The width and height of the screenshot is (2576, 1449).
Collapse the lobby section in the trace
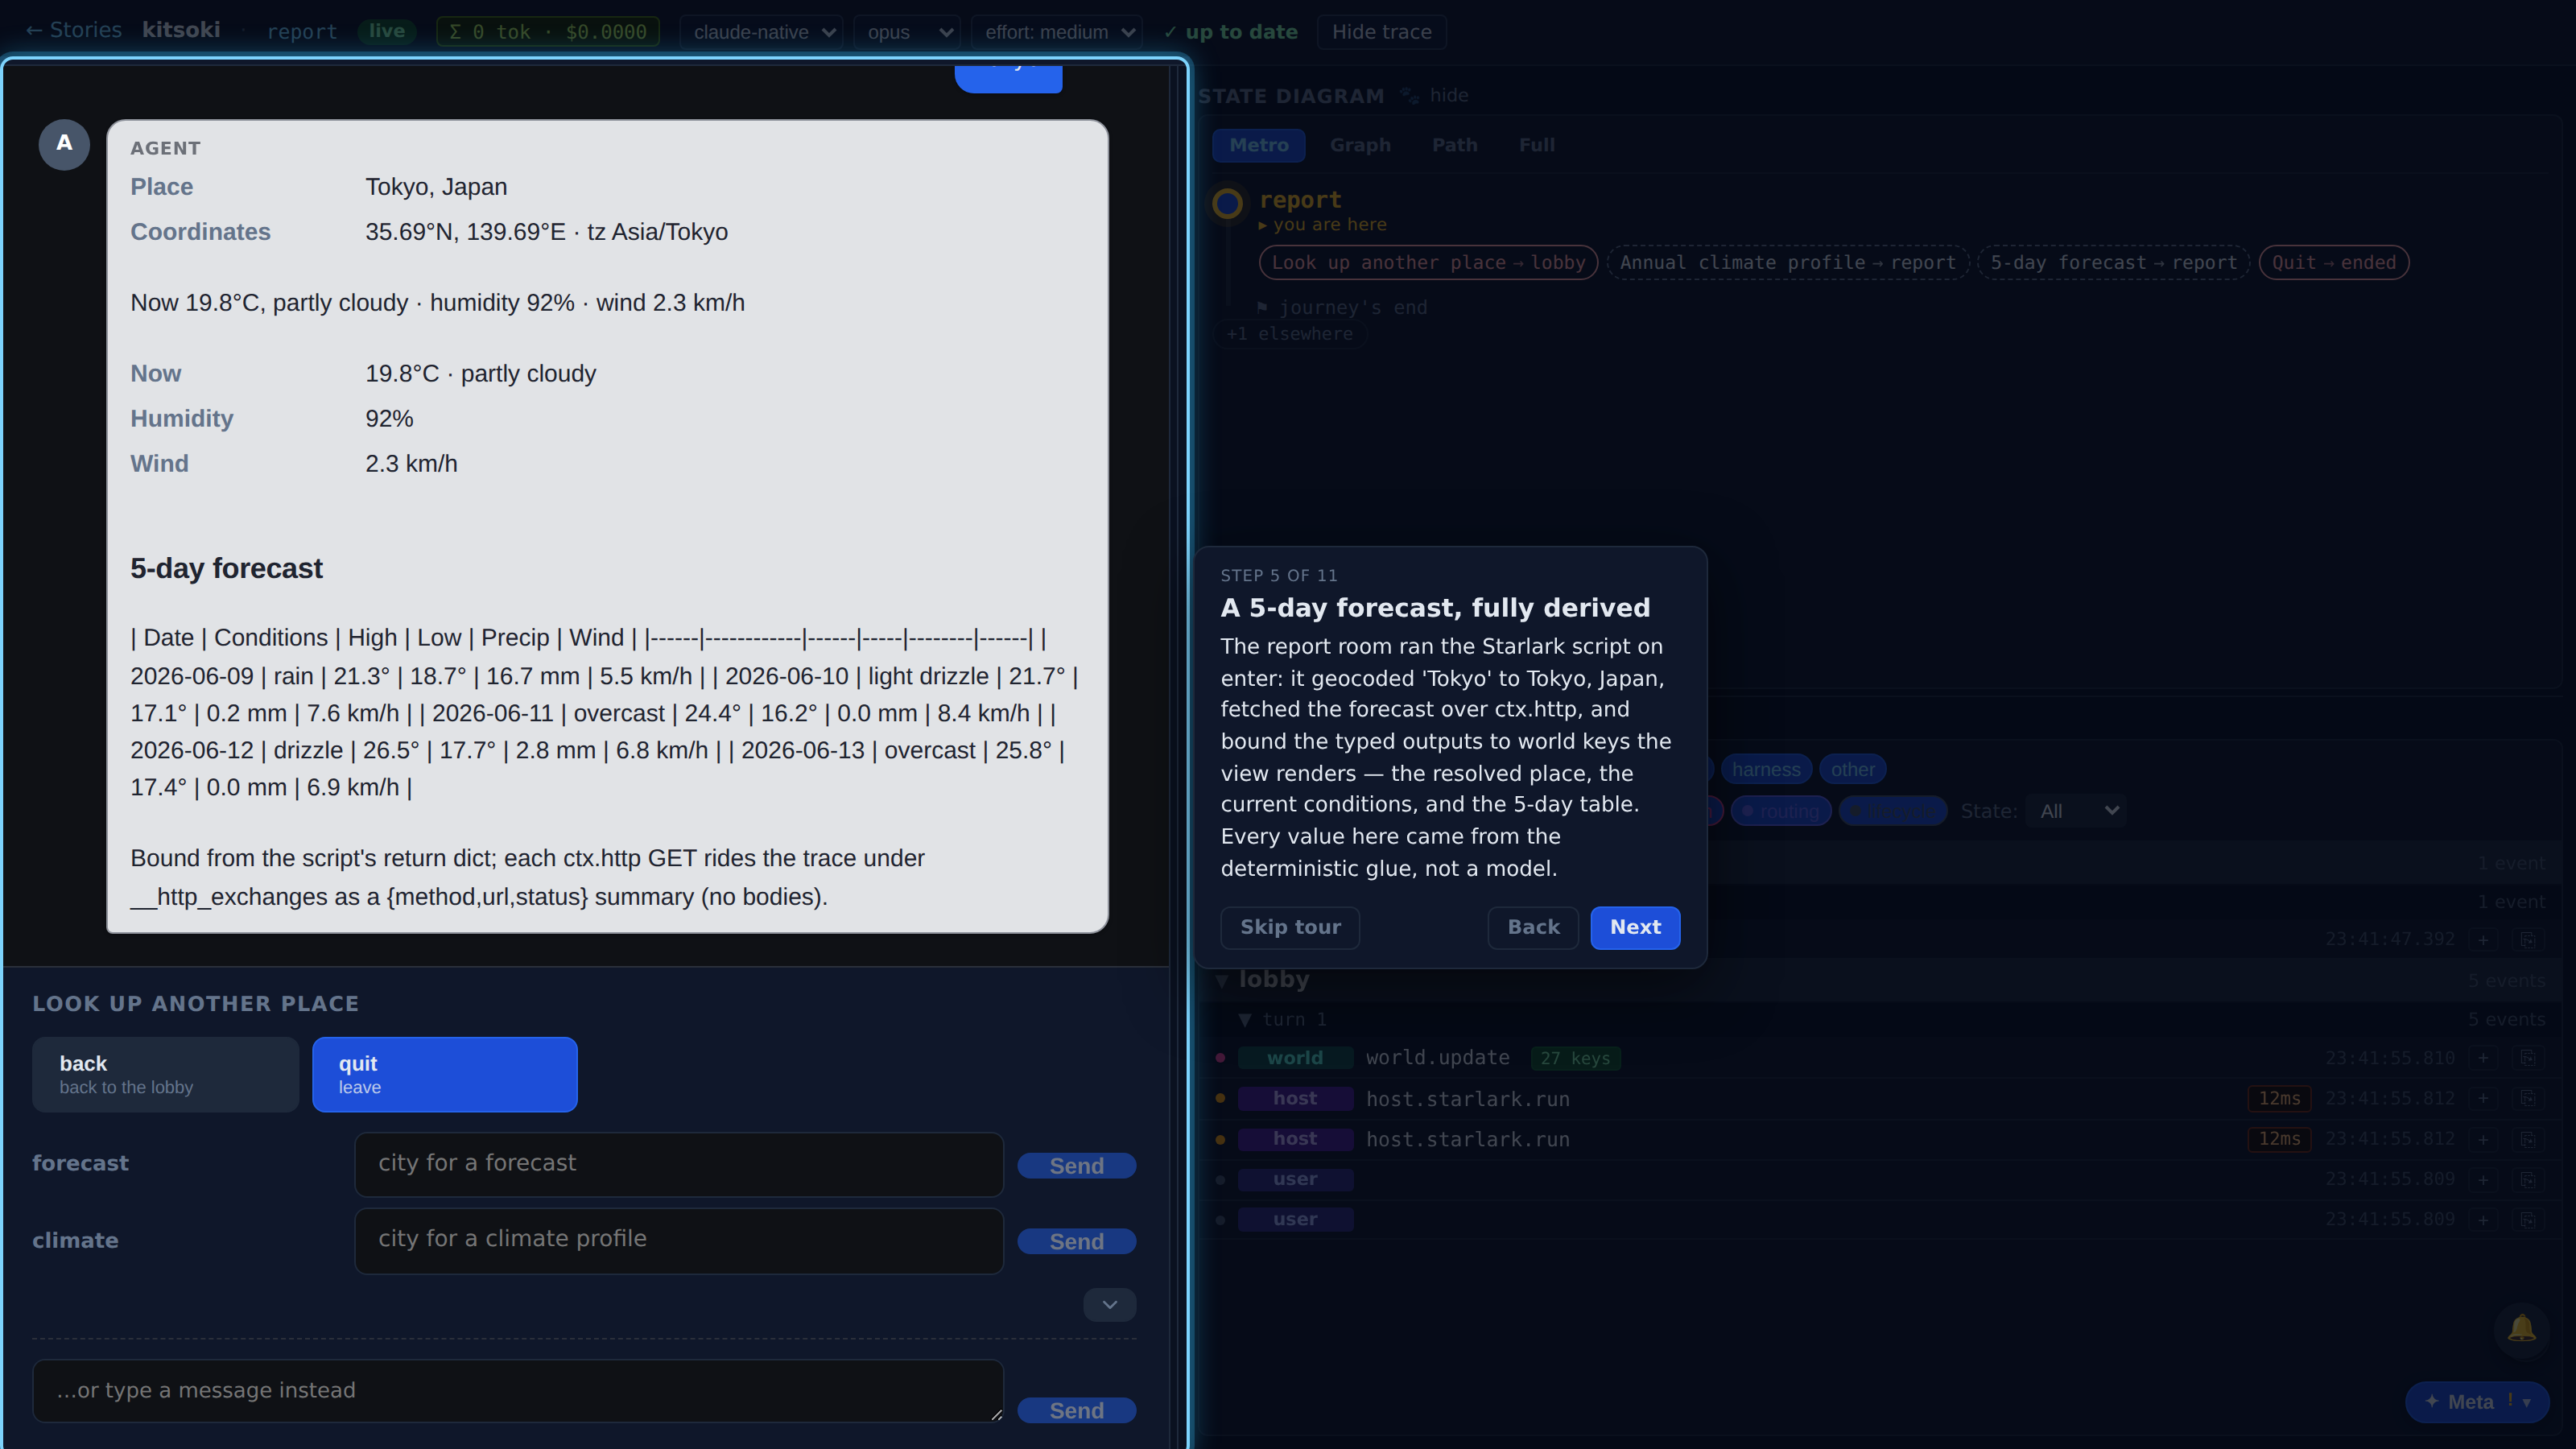pyautogui.click(x=1222, y=980)
